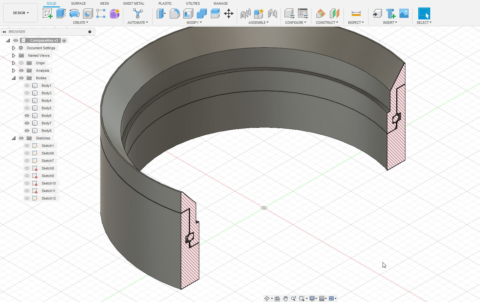Image resolution: width=480 pixels, height=302 pixels.
Task: Open the Construct dropdown menu
Action: click(327, 23)
